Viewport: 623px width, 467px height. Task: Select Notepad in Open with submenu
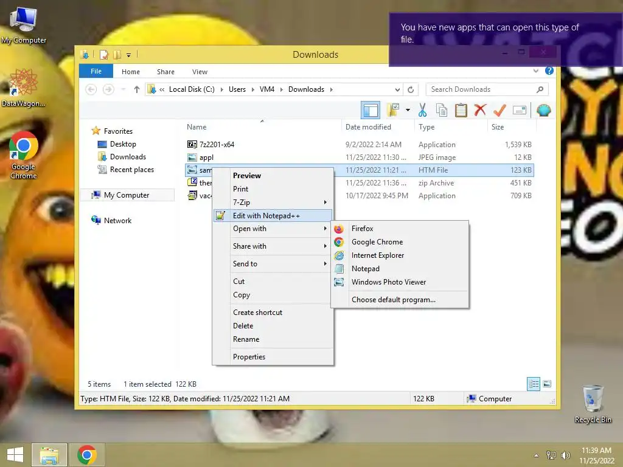pos(400,269)
